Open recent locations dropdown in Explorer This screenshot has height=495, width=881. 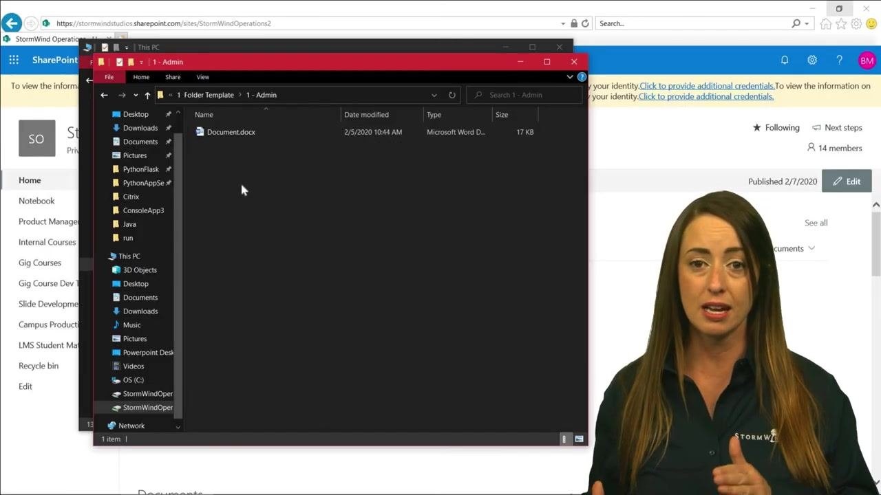[x=136, y=95]
